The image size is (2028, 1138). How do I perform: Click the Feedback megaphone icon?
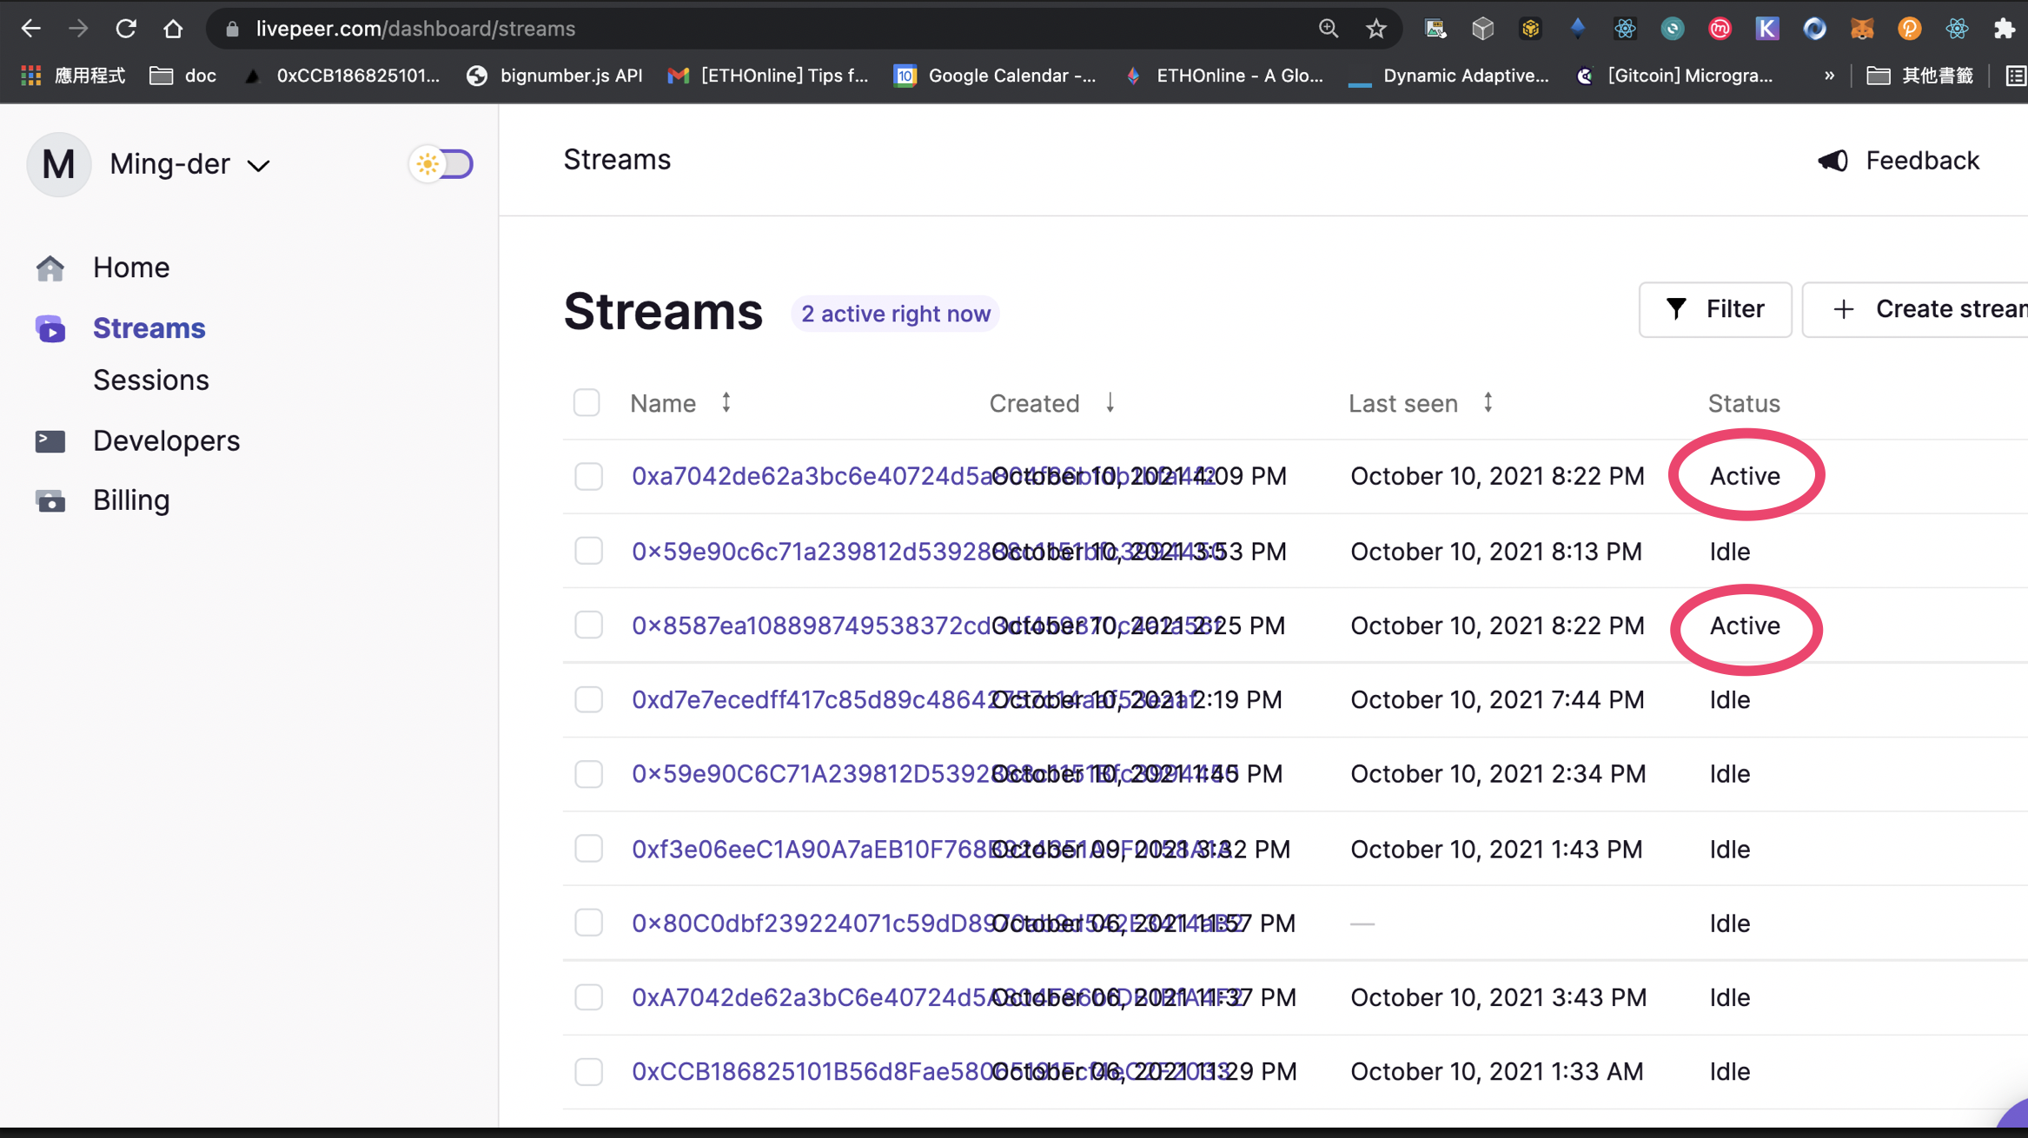[1833, 161]
